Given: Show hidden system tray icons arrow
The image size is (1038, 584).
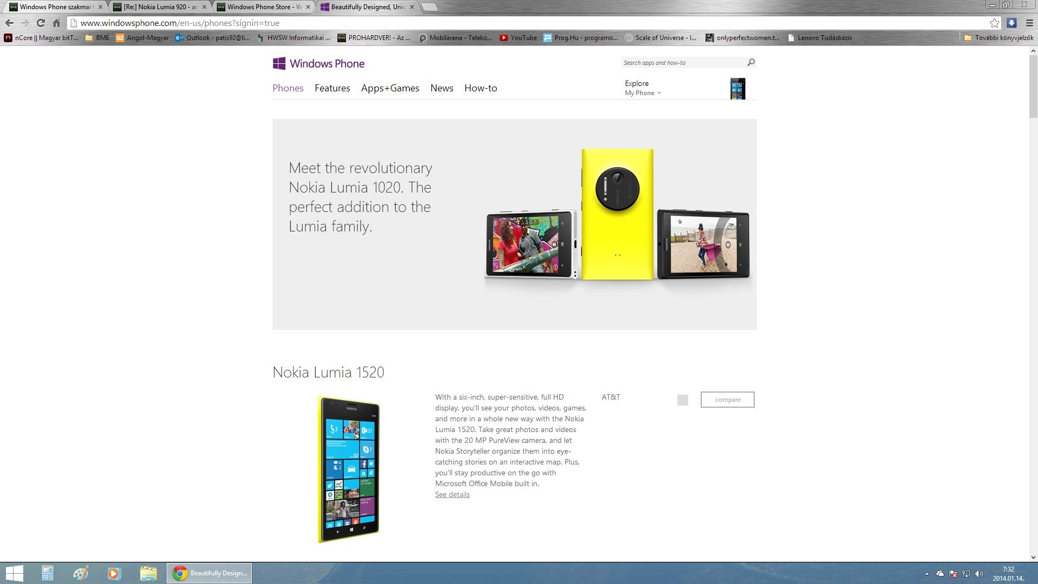Looking at the screenshot, I should (x=927, y=574).
